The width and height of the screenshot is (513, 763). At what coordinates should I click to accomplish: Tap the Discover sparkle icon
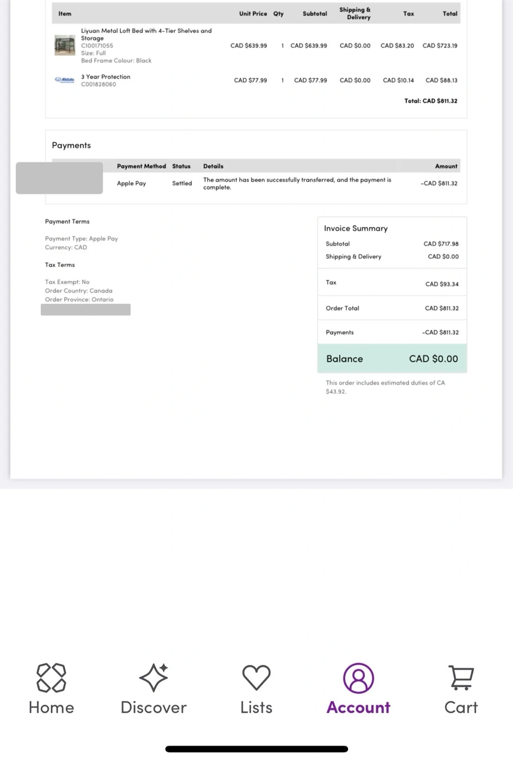coord(154,678)
